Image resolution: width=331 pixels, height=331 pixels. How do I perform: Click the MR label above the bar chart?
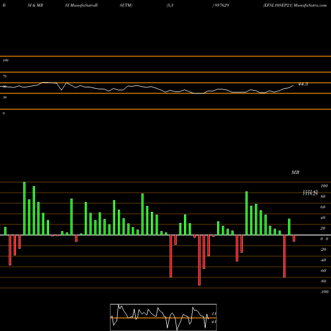point(295,172)
